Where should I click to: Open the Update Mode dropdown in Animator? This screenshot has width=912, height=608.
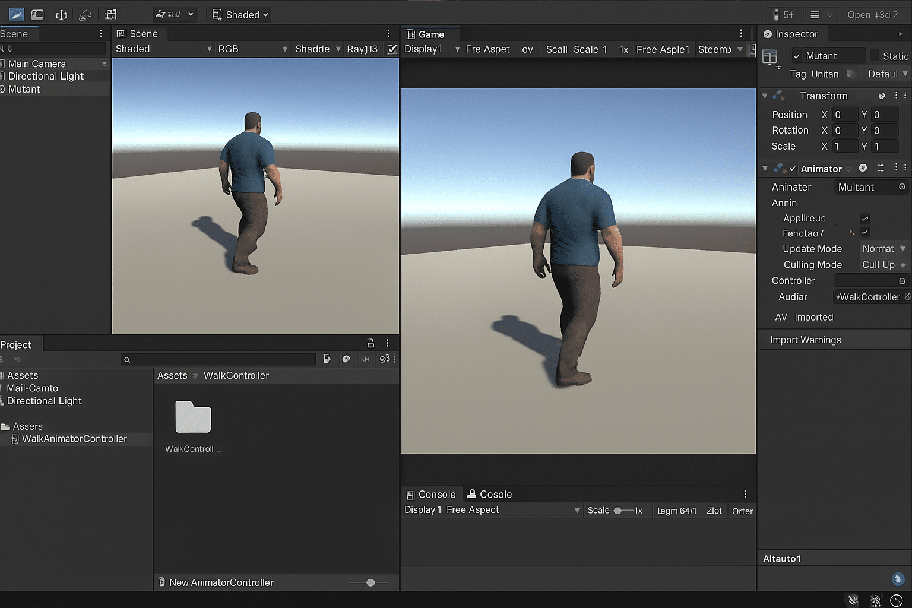tap(883, 249)
